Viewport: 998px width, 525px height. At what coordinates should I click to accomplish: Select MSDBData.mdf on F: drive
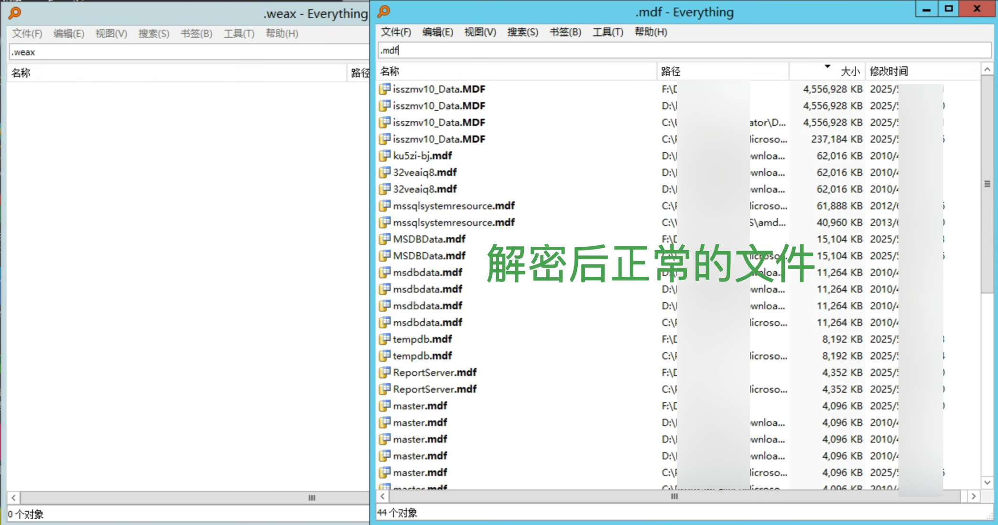tap(429, 239)
